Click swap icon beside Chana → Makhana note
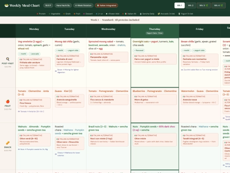 point(56,154)
